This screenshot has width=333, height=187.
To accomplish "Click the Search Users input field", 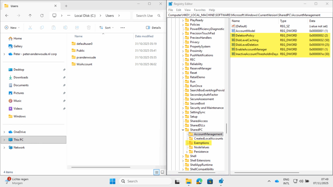I will pos(144,16).
